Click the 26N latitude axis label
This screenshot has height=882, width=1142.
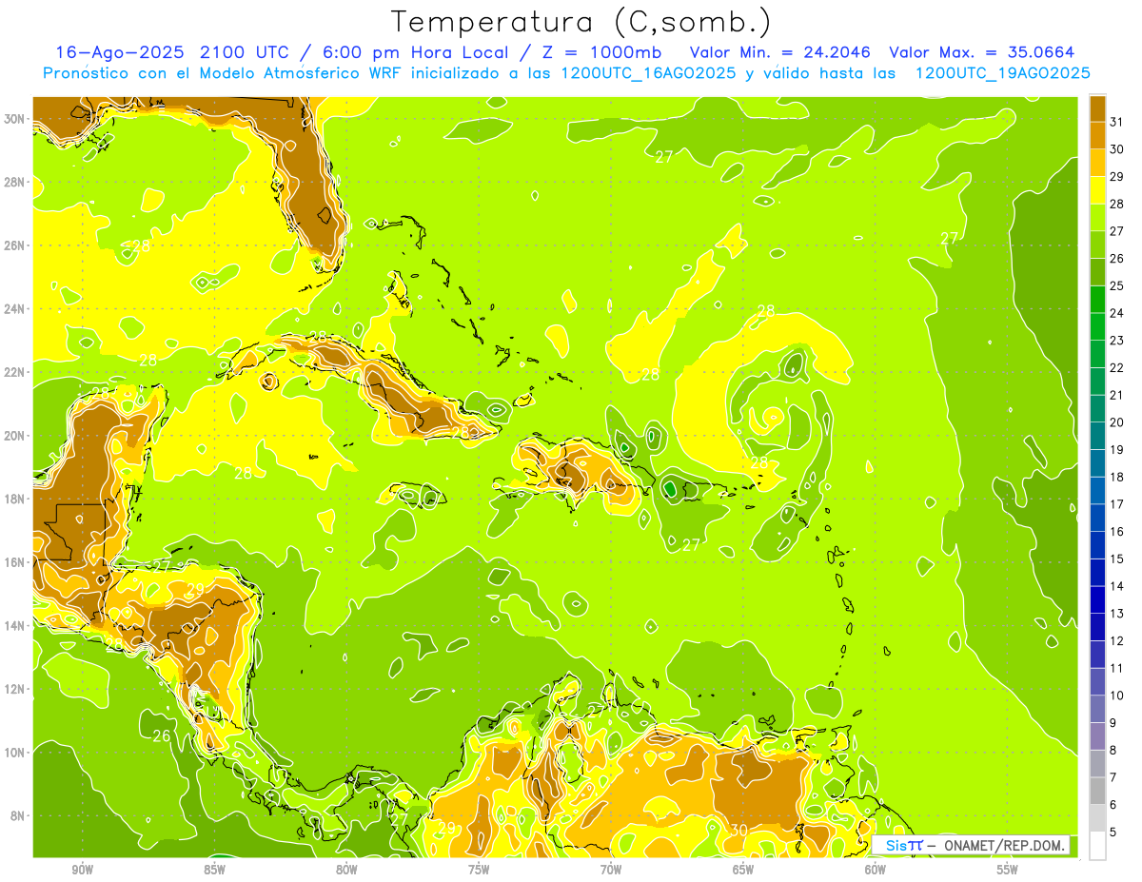14,245
